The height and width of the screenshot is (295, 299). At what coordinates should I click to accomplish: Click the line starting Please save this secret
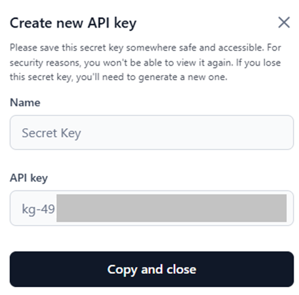[146, 48]
